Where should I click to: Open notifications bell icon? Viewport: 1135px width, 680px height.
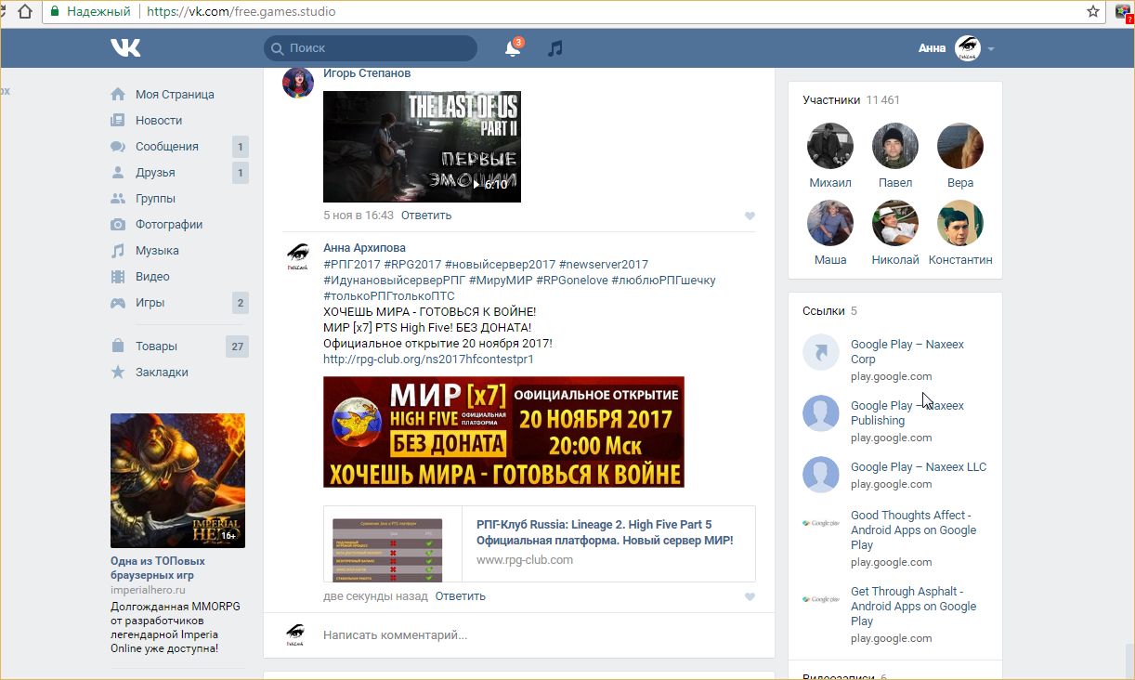pyautogui.click(x=512, y=48)
